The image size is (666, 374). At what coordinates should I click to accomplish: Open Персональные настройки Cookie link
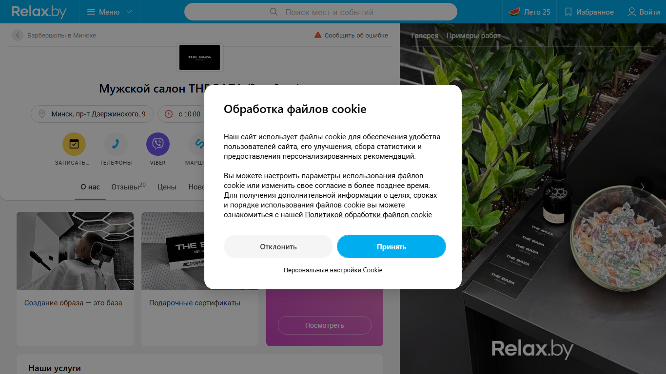tap(333, 270)
